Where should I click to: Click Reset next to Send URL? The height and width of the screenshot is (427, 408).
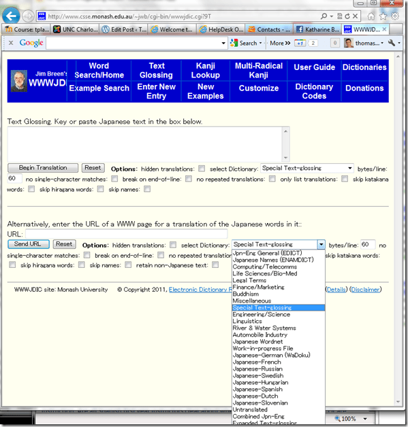[x=64, y=244]
